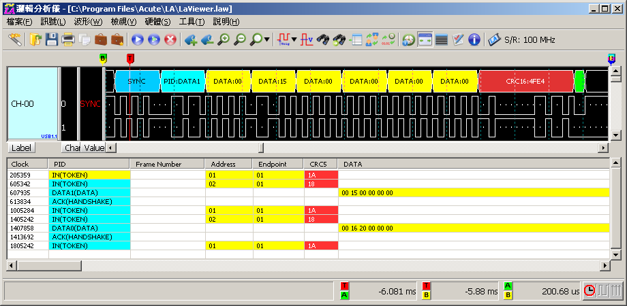Click the Frame Number column header
627x306 pixels.
click(x=167, y=164)
